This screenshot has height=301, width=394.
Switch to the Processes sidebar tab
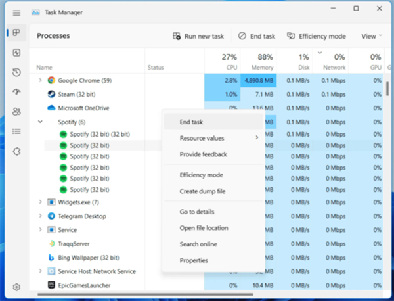tap(16, 32)
